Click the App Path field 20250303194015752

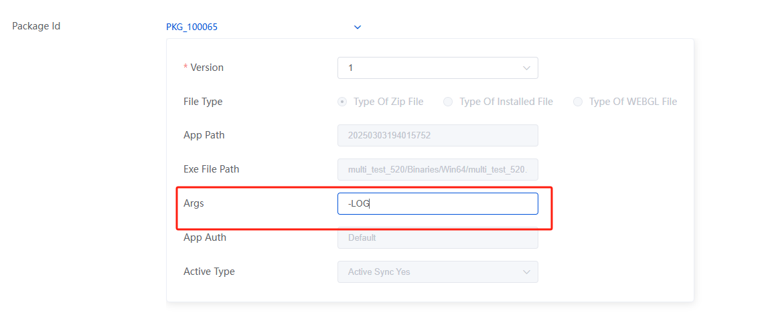coord(438,136)
